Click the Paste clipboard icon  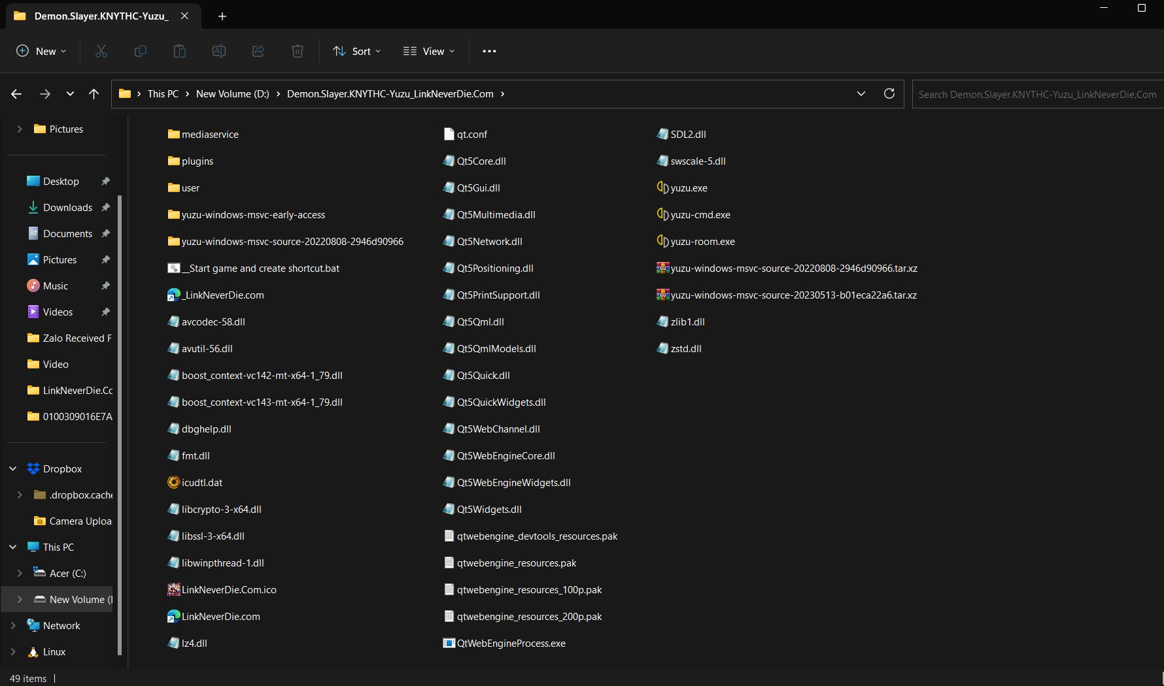(179, 51)
